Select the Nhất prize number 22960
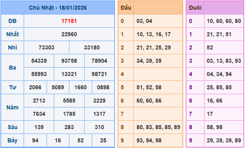245x148 pixels. pos(69,34)
